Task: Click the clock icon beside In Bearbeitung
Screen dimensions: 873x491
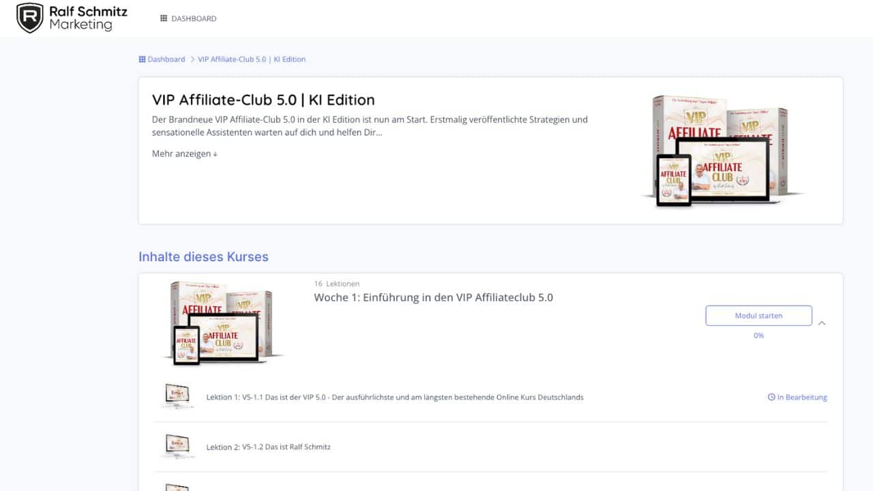Action: coord(771,397)
